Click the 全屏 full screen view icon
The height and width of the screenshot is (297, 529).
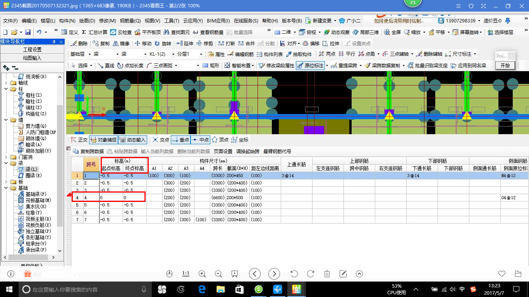392,32
